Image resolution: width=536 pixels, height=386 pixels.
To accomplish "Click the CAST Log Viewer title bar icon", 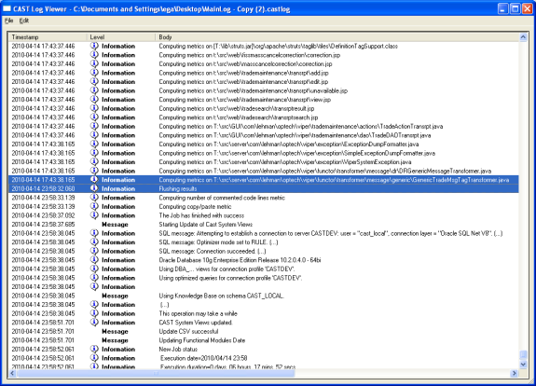I will click(7, 9).
